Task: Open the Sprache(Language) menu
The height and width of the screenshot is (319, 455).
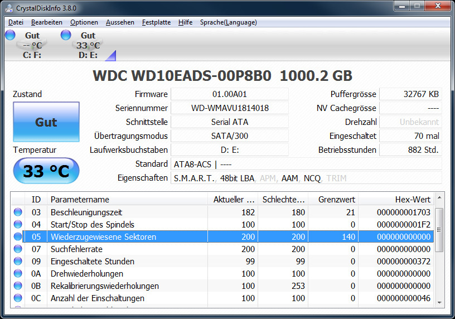Action: (x=228, y=22)
